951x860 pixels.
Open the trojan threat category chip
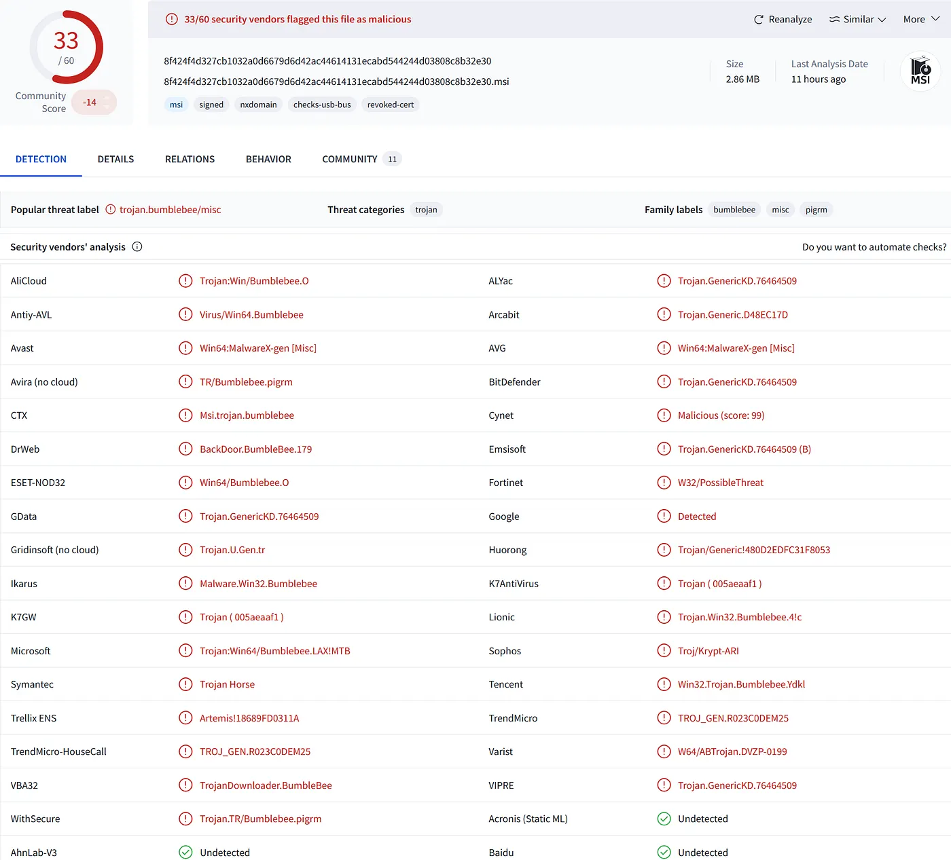pos(427,209)
